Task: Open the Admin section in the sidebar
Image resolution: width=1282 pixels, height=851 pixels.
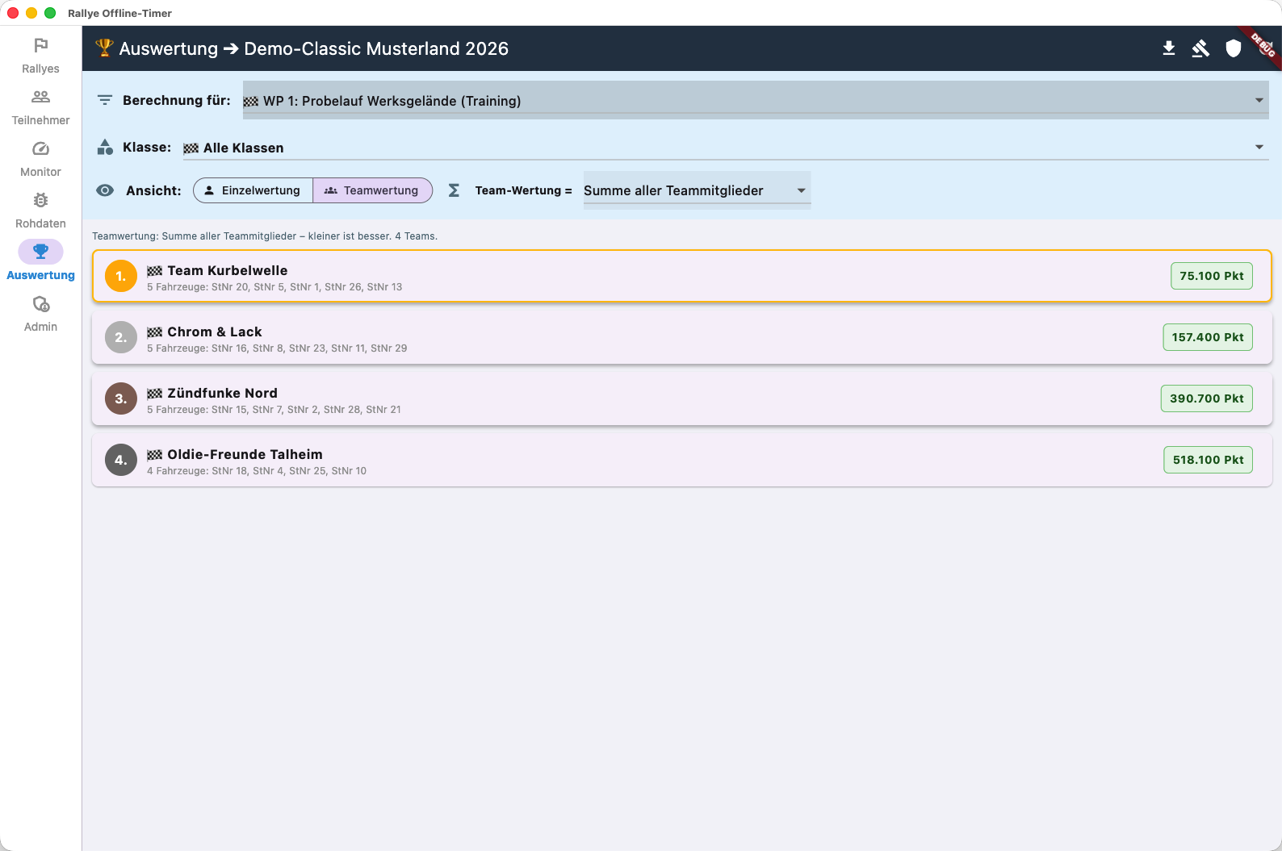Action: click(x=40, y=314)
